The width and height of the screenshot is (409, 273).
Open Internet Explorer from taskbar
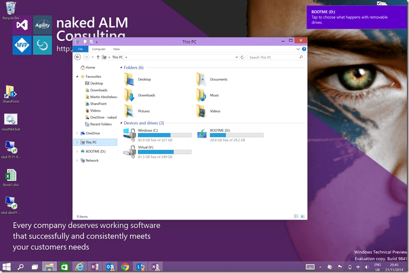click(x=79, y=267)
